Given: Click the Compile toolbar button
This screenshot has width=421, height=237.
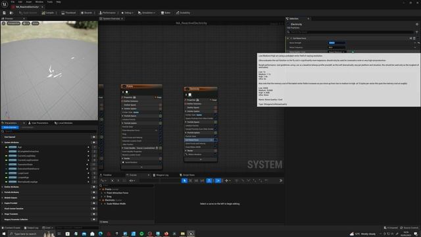Looking at the screenshot, I should tap(48, 13).
